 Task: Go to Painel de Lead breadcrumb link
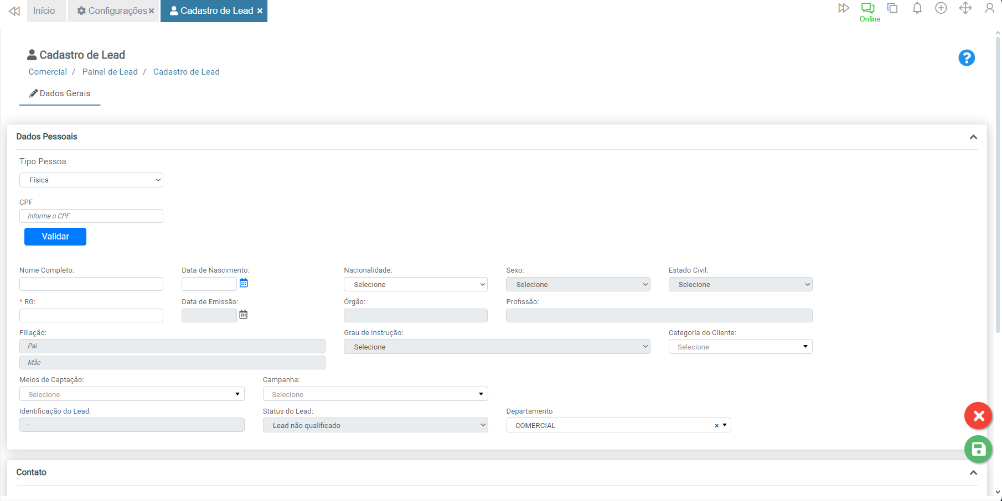(x=110, y=72)
